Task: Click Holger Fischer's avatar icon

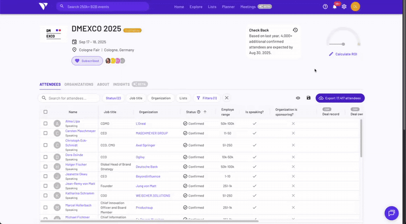Action: (x=57, y=167)
